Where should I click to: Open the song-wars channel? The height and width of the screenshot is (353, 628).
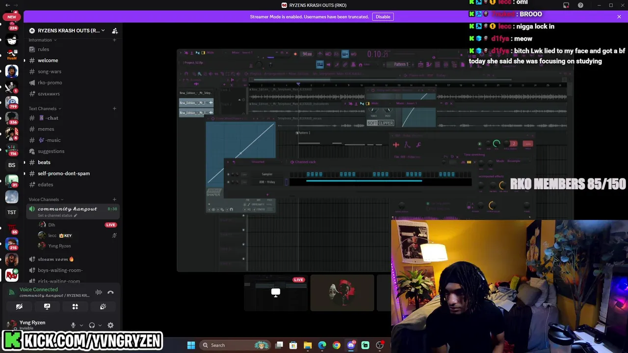[73, 72]
